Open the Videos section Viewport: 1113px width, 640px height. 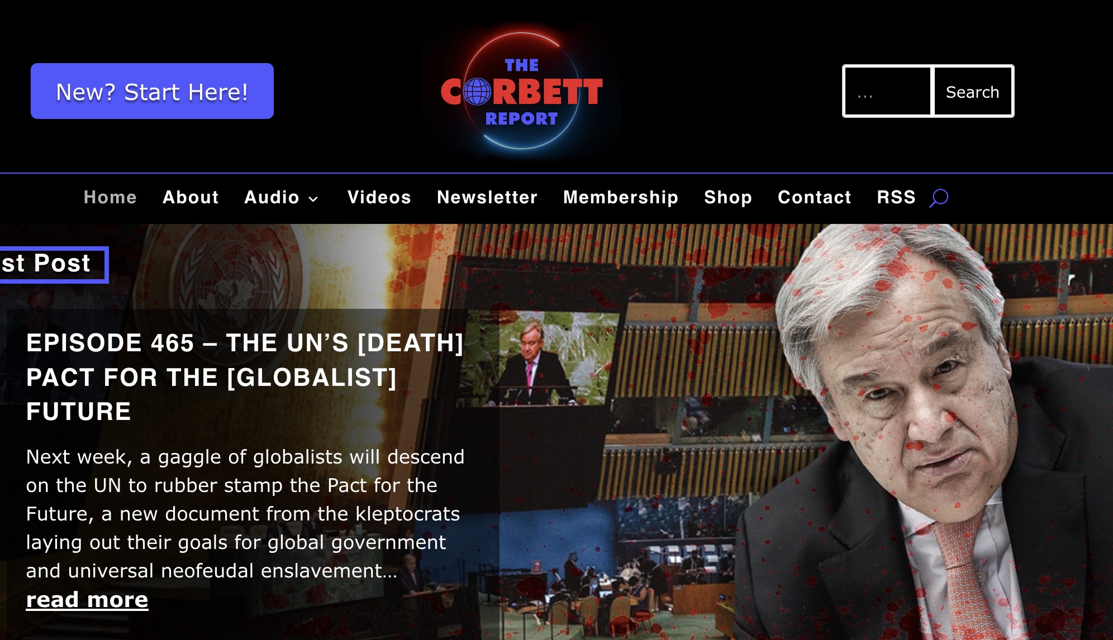379,197
